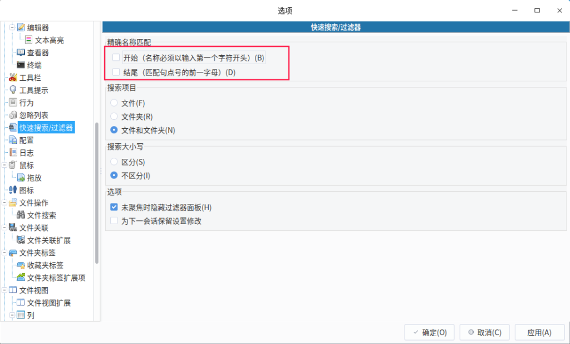Open the 忽略列表 settings page

(x=33, y=115)
